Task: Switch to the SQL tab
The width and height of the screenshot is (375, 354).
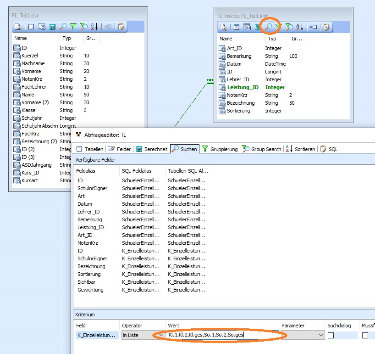Action: (329, 149)
